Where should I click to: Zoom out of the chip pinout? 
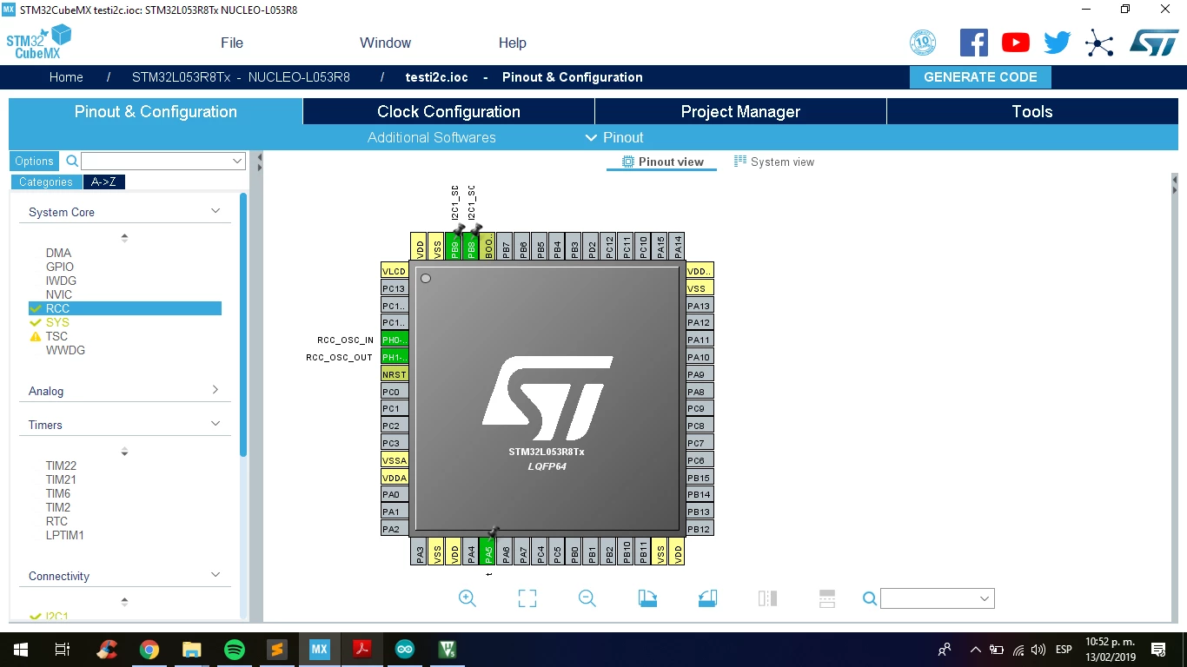[587, 598]
